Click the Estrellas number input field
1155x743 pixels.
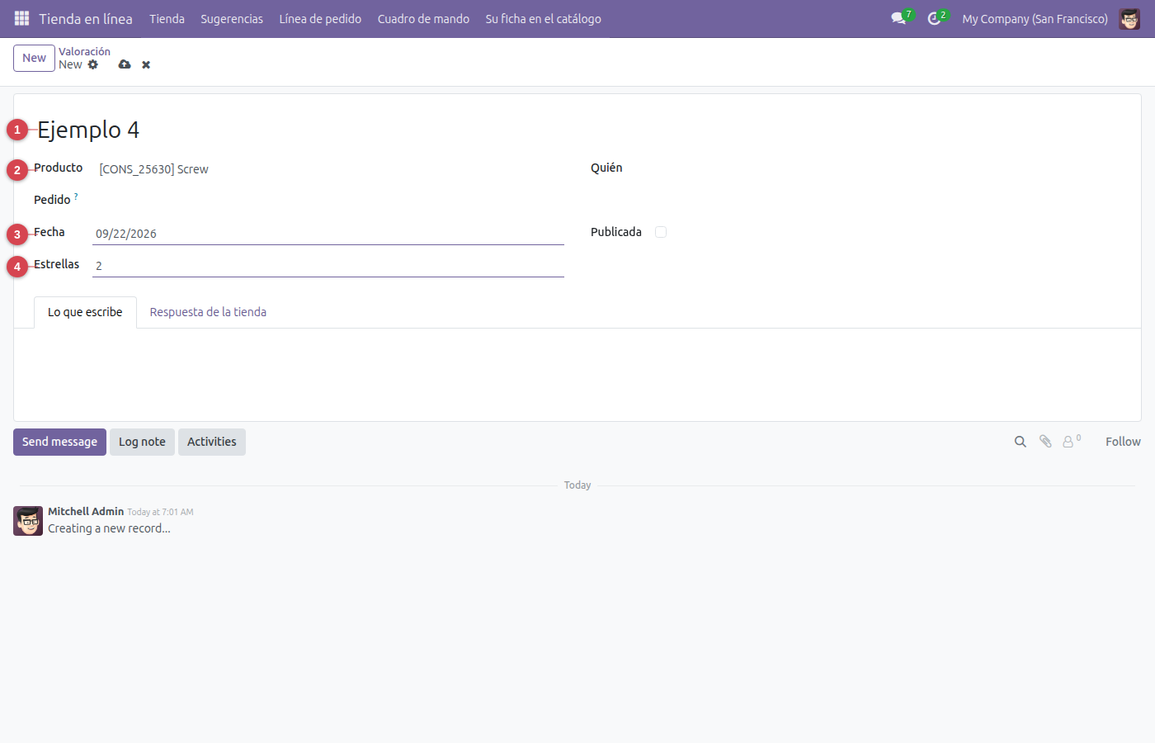[x=328, y=266]
